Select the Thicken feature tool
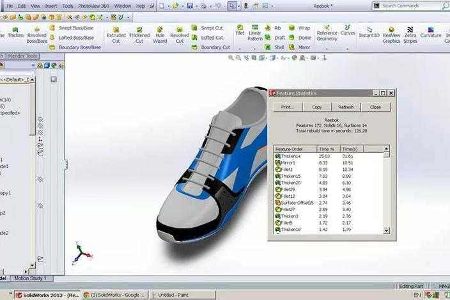 tap(15, 32)
